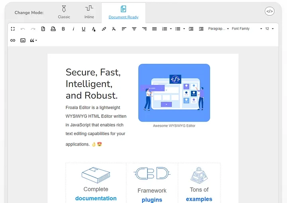This screenshot has width=287, height=203.
Task: Open font size 12 dropdown
Action: coord(269,29)
